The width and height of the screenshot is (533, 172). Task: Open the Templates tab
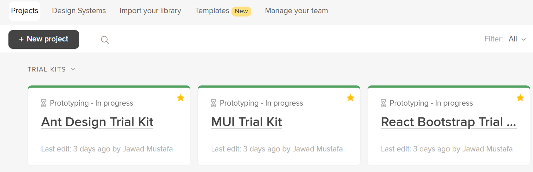[212, 11]
